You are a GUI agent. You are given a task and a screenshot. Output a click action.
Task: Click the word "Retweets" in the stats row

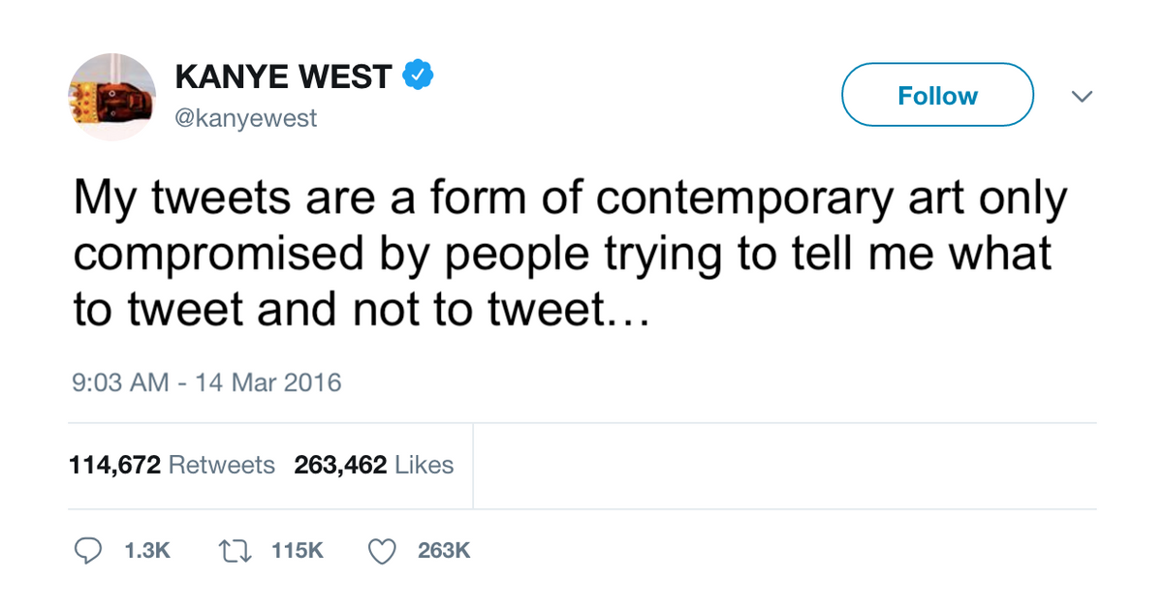coord(222,466)
